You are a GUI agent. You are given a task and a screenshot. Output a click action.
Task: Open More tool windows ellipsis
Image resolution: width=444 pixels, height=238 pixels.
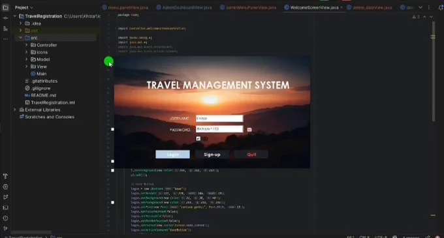[5, 38]
